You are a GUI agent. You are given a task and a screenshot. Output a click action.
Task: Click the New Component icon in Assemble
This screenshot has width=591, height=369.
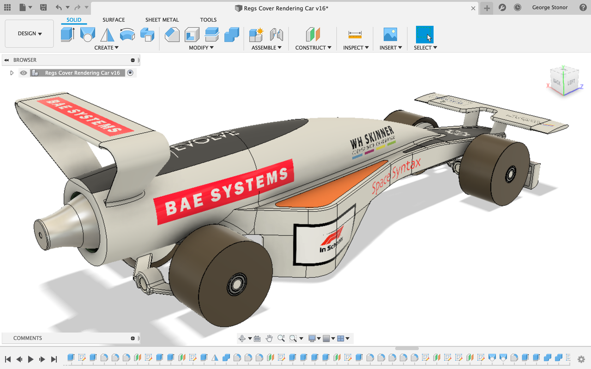click(256, 35)
